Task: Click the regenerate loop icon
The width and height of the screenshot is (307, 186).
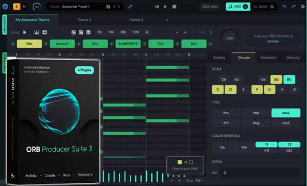Action: [73, 32]
